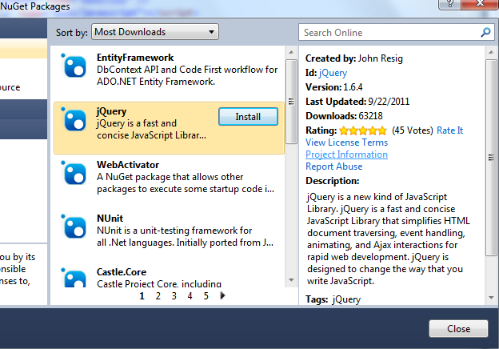
Task: Click the 'Last Updated: 9/22/2011' text
Action: point(357,102)
